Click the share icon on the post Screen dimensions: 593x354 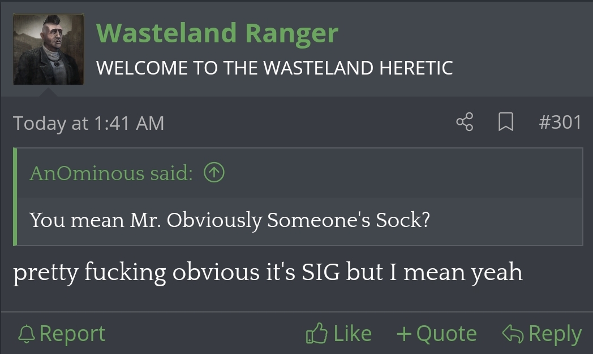[465, 122]
